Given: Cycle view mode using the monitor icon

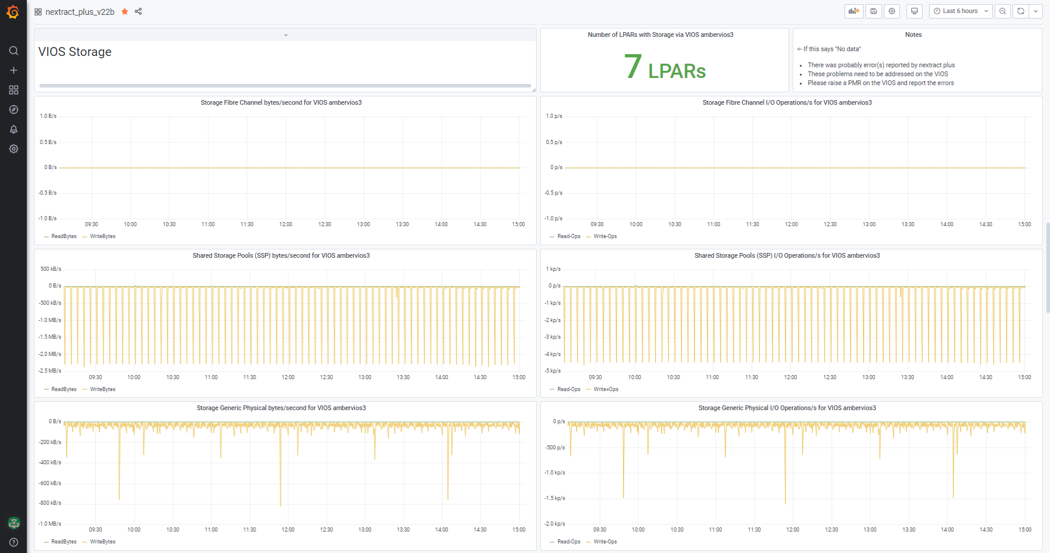Looking at the screenshot, I should pos(914,11).
